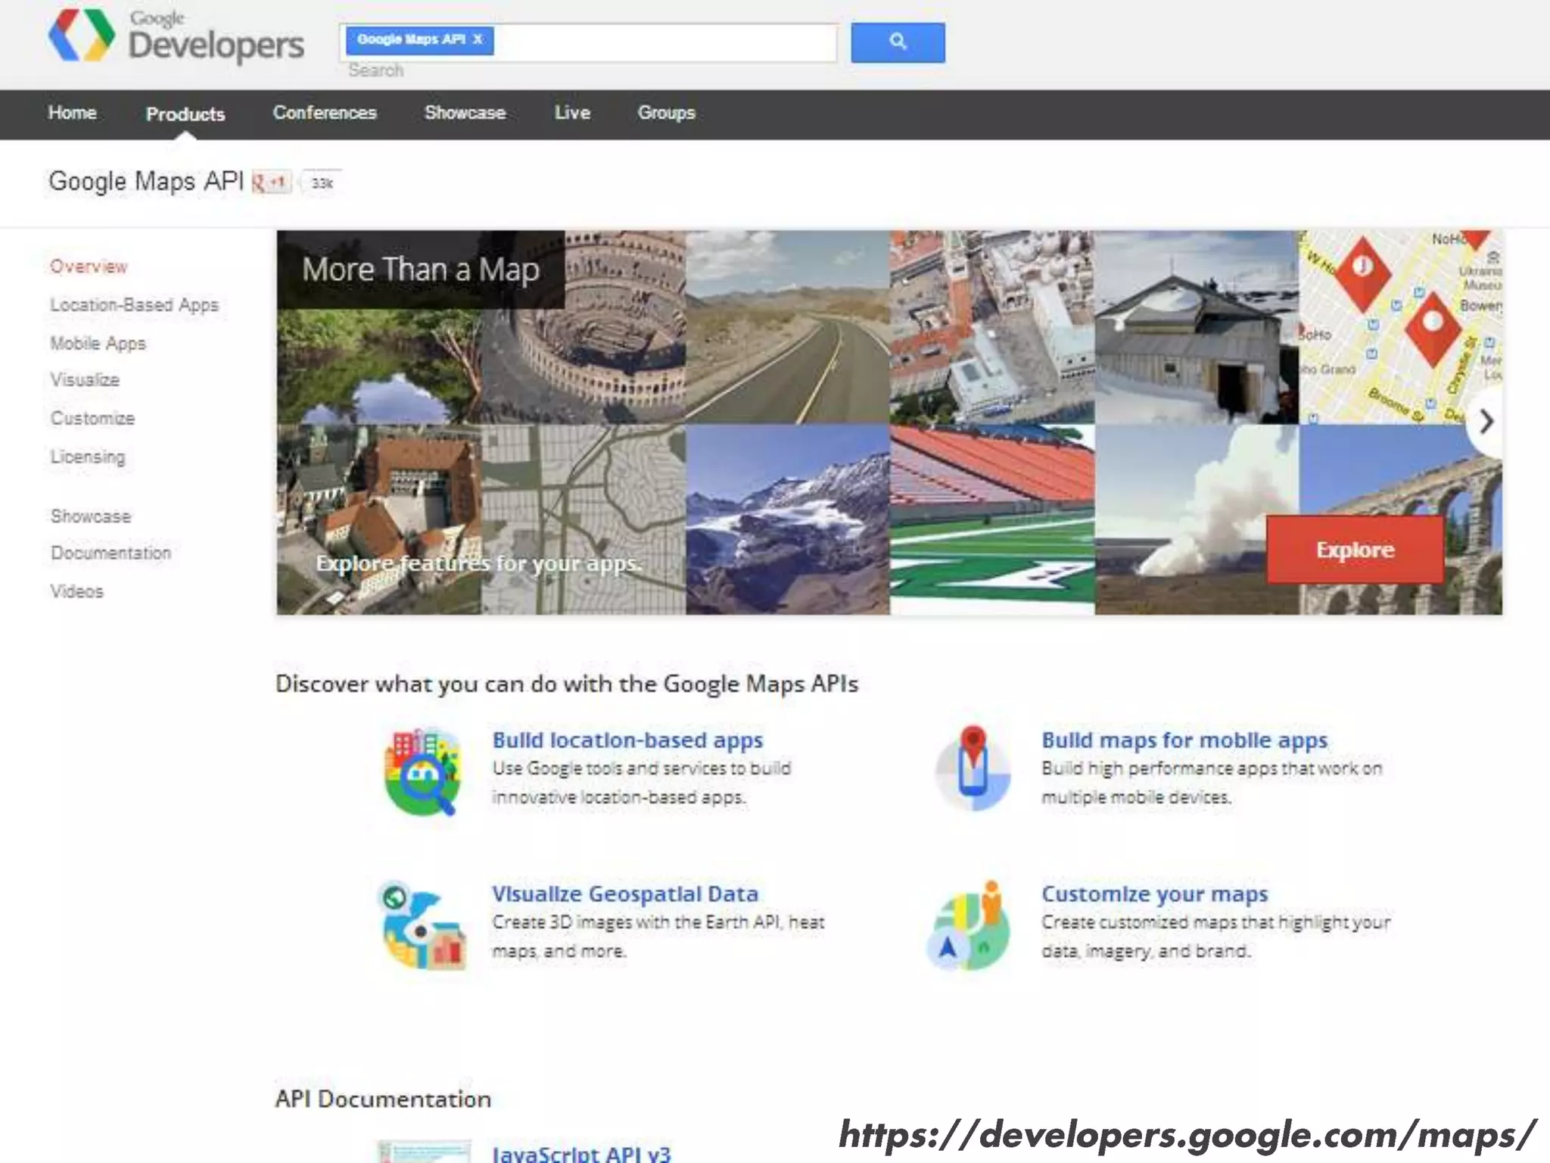Click the Google +1 button
The width and height of the screenshot is (1550, 1163).
[x=271, y=182]
